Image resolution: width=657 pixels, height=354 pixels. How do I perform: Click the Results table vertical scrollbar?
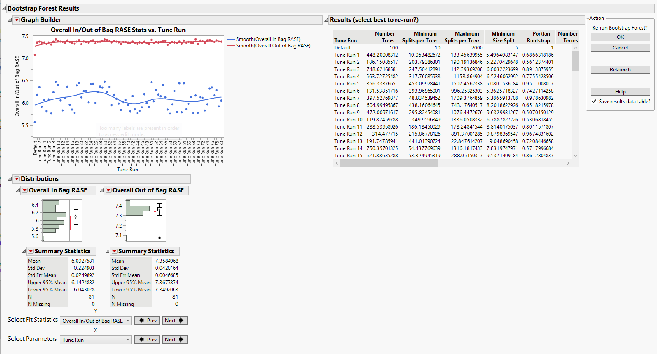coord(575,61)
